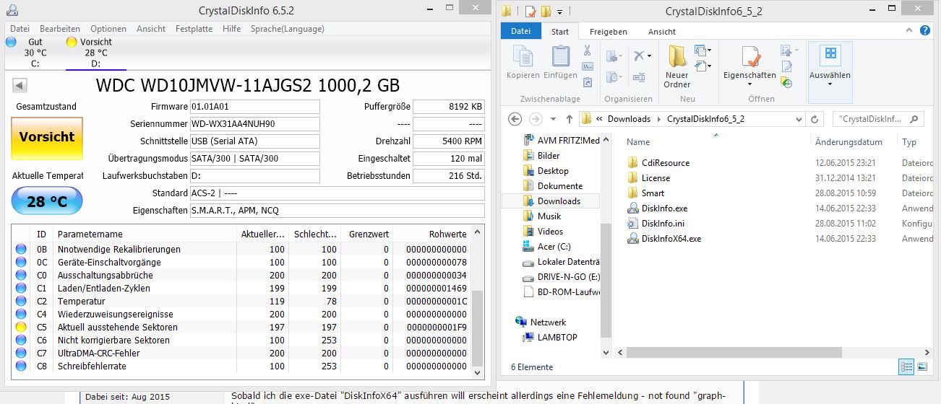The width and height of the screenshot is (941, 404).
Task: Click the SMART list vertical scrollbar thumb
Action: pyautogui.click(x=477, y=329)
